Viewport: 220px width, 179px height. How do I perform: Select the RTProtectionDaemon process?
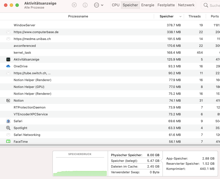[x=110, y=107]
